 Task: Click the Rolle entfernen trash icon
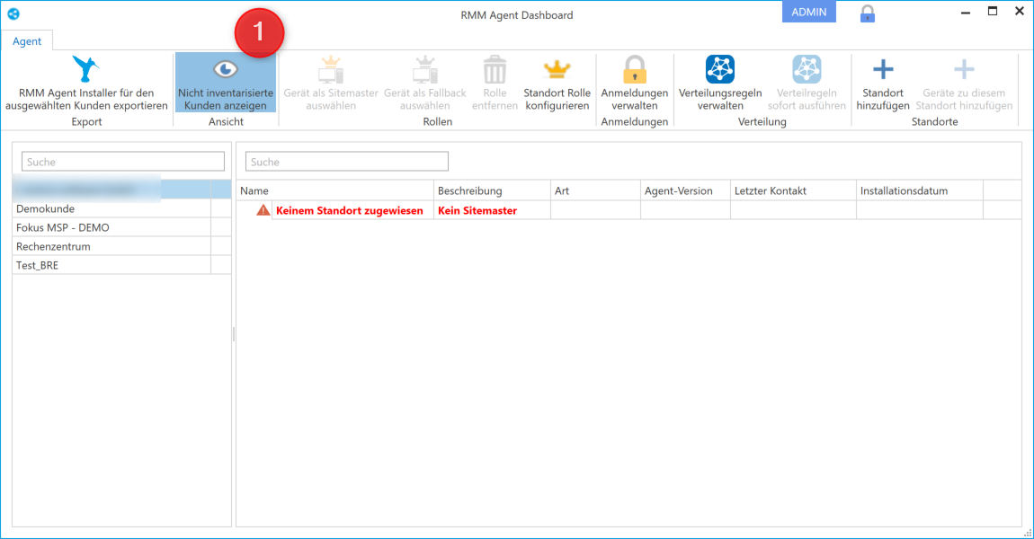tap(495, 70)
